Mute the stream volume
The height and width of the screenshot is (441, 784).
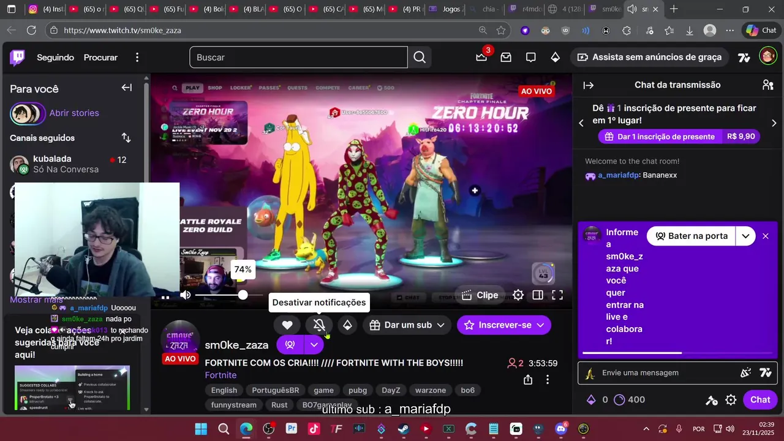click(186, 295)
